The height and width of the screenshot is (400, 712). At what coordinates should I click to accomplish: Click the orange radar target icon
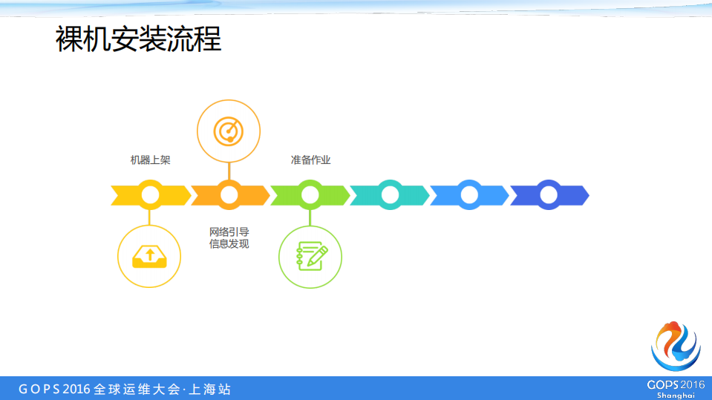click(229, 131)
